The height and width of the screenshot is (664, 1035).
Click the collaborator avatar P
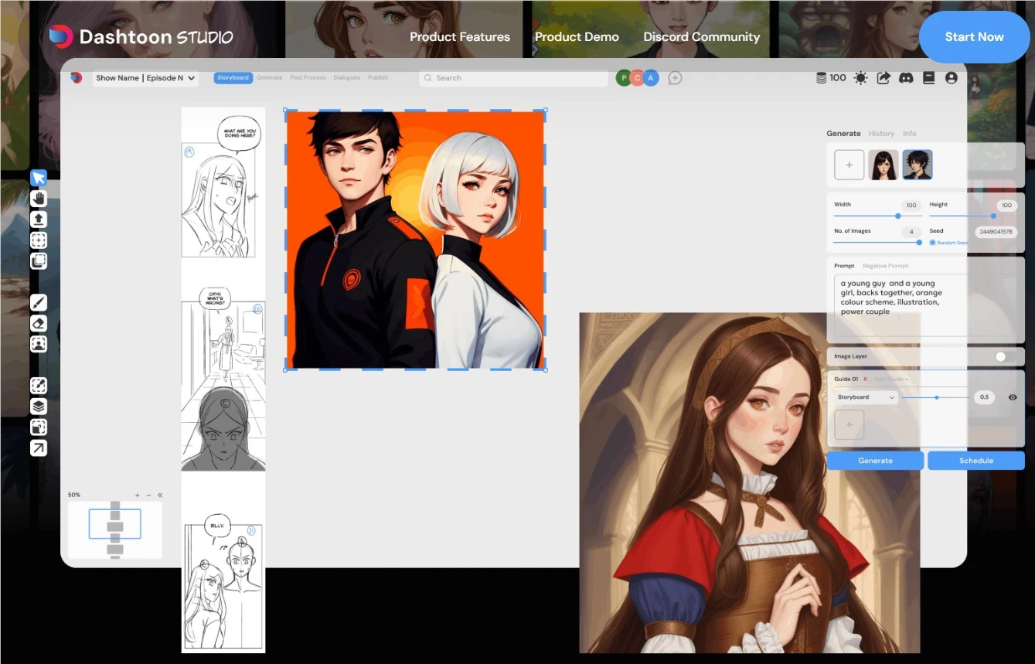click(624, 78)
